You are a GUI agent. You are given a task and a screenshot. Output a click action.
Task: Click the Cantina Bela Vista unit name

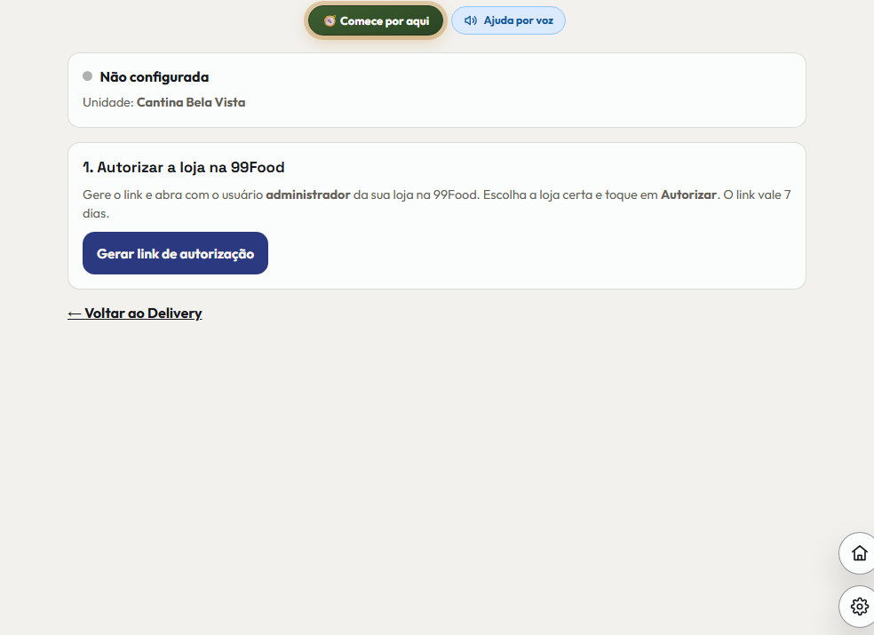tap(191, 103)
